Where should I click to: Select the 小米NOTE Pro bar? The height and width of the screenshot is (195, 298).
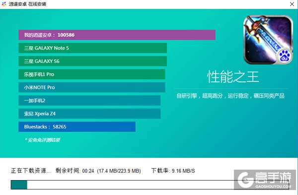[92, 87]
